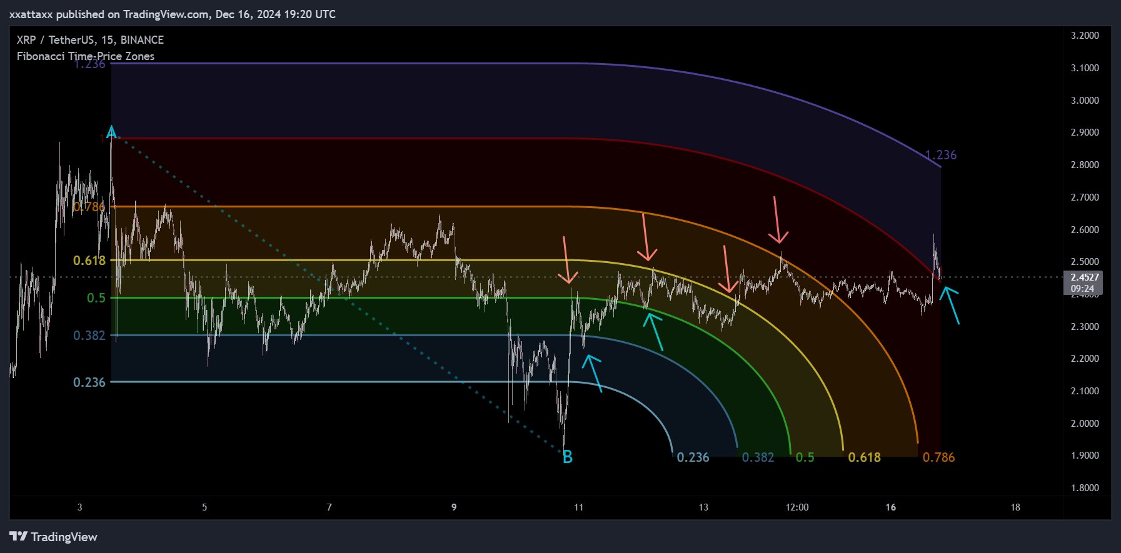This screenshot has width=1121, height=553.
Task: Click the 0.618 label below the yellow arc end
Action: click(865, 457)
